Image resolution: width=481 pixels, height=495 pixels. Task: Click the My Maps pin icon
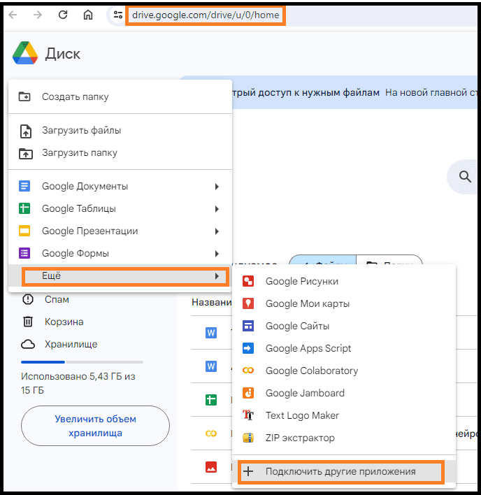(x=248, y=303)
